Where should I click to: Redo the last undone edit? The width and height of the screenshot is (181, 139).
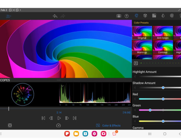click(63, 16)
